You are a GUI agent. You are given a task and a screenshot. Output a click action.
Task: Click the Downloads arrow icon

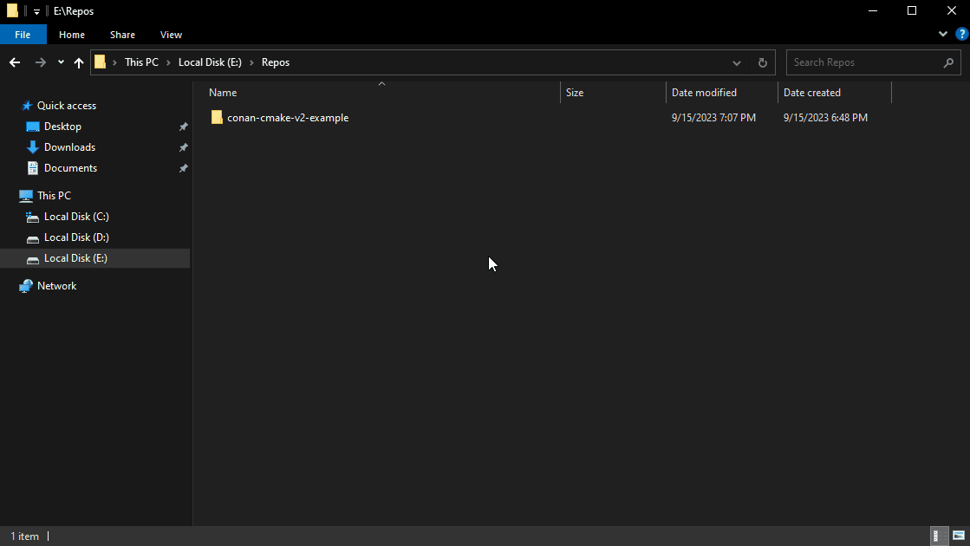point(33,147)
